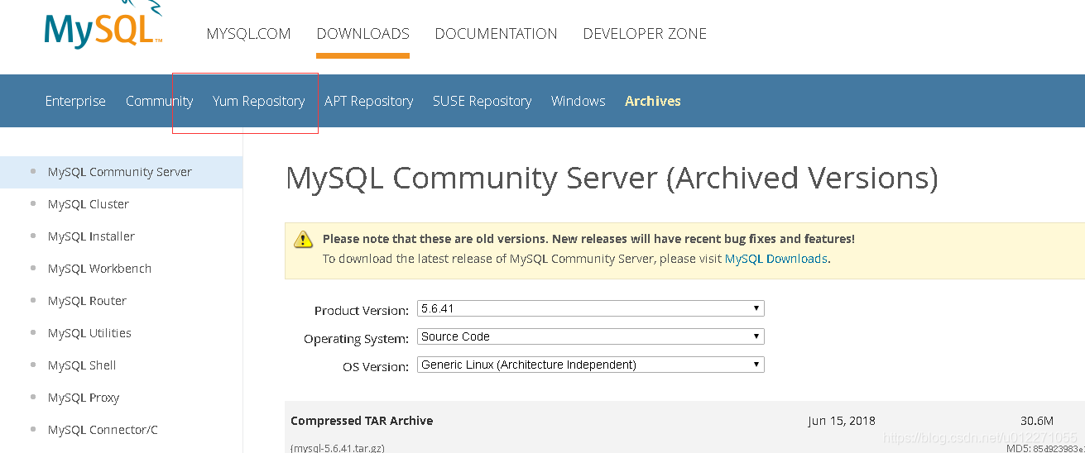Screen dimensions: 1085x453
Task: Open MySQL Cluster in the sidebar
Action: [x=89, y=204]
